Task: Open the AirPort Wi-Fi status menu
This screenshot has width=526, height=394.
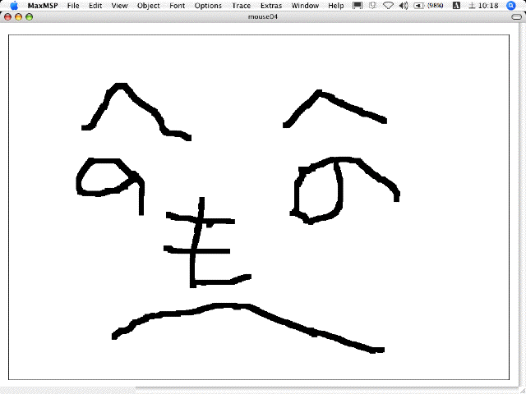Action: coord(388,6)
